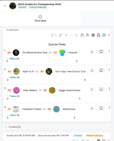114x141 pixels.
Task: Click the red X delete round icon
Action: click(109, 35)
